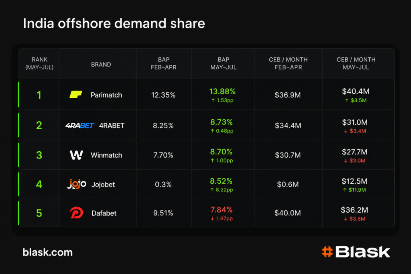This screenshot has height=274, width=411.
Task: Click the yellow Parimatch logo icon
Action: (x=76, y=95)
